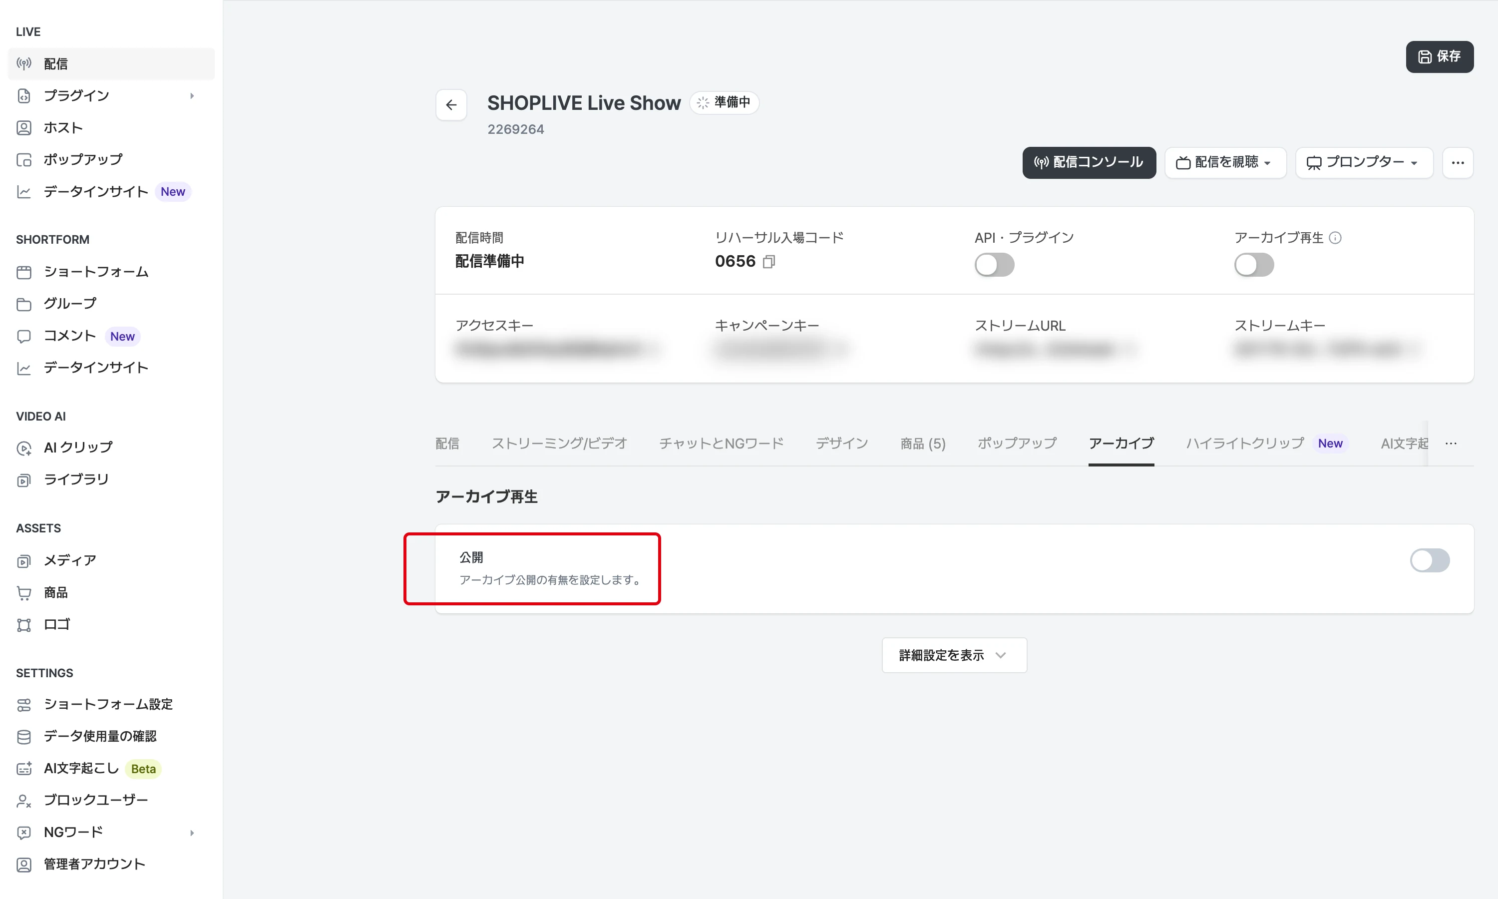Open the ショートフォーム sidebar icon
1498x899 pixels.
(x=23, y=272)
